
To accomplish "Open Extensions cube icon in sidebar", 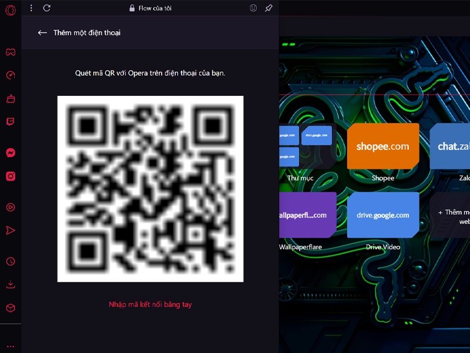I will point(11,308).
